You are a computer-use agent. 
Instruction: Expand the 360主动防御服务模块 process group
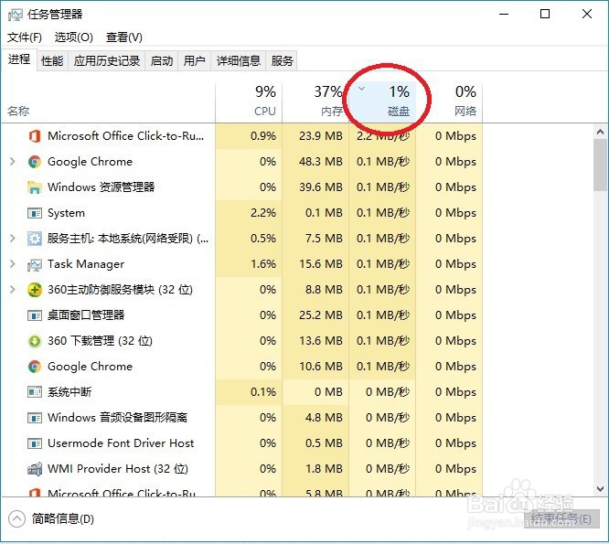coord(13,290)
